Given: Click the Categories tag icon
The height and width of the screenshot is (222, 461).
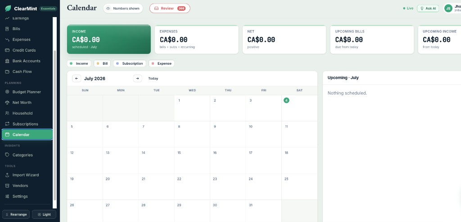Looking at the screenshot, I should [7, 155].
